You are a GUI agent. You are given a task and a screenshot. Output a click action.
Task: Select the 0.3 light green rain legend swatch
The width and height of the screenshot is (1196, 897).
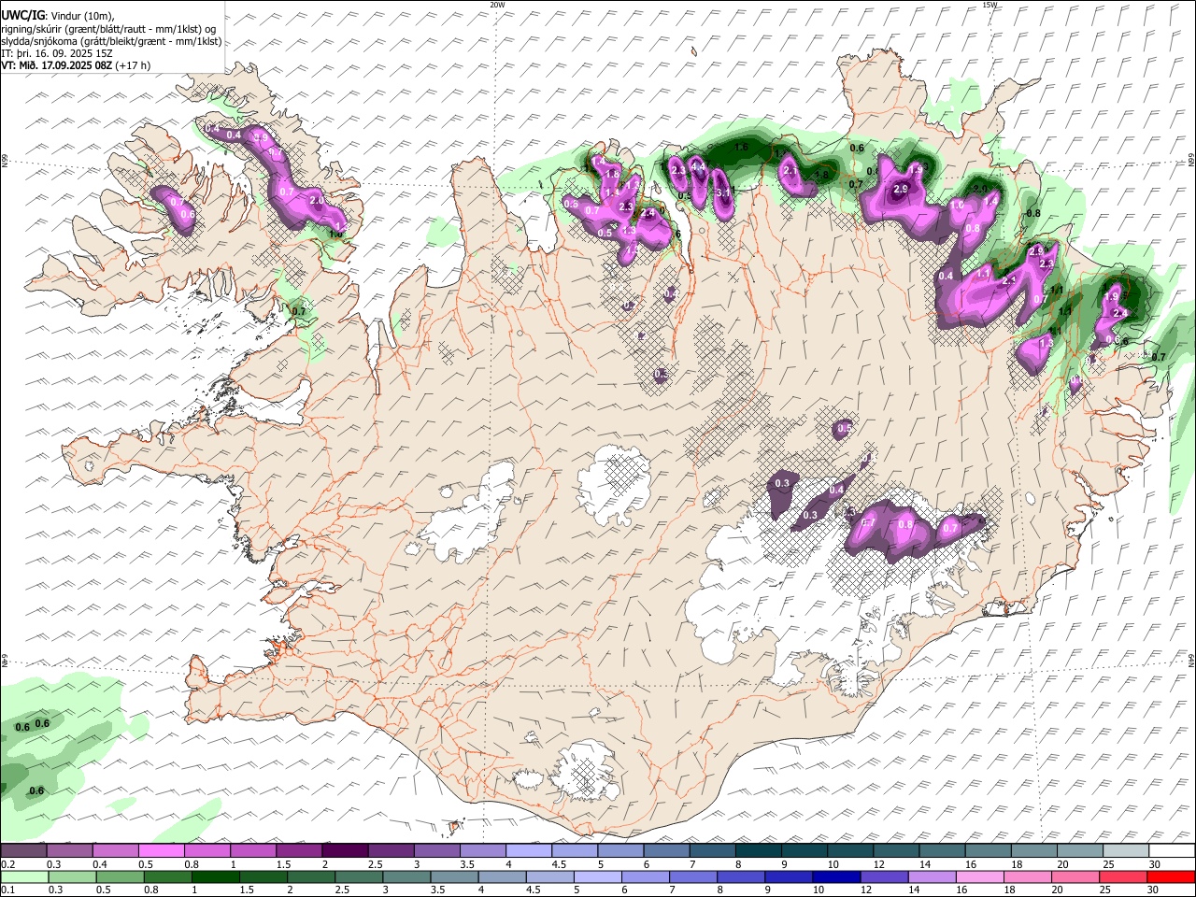click(72, 877)
